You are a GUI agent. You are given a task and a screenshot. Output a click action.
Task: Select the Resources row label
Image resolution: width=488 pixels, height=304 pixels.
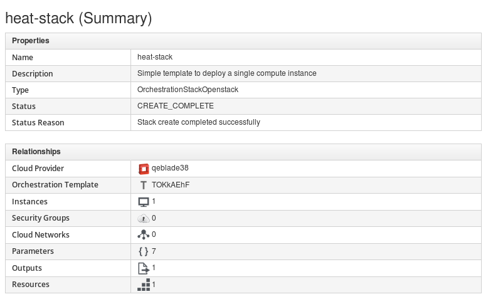tap(31, 285)
